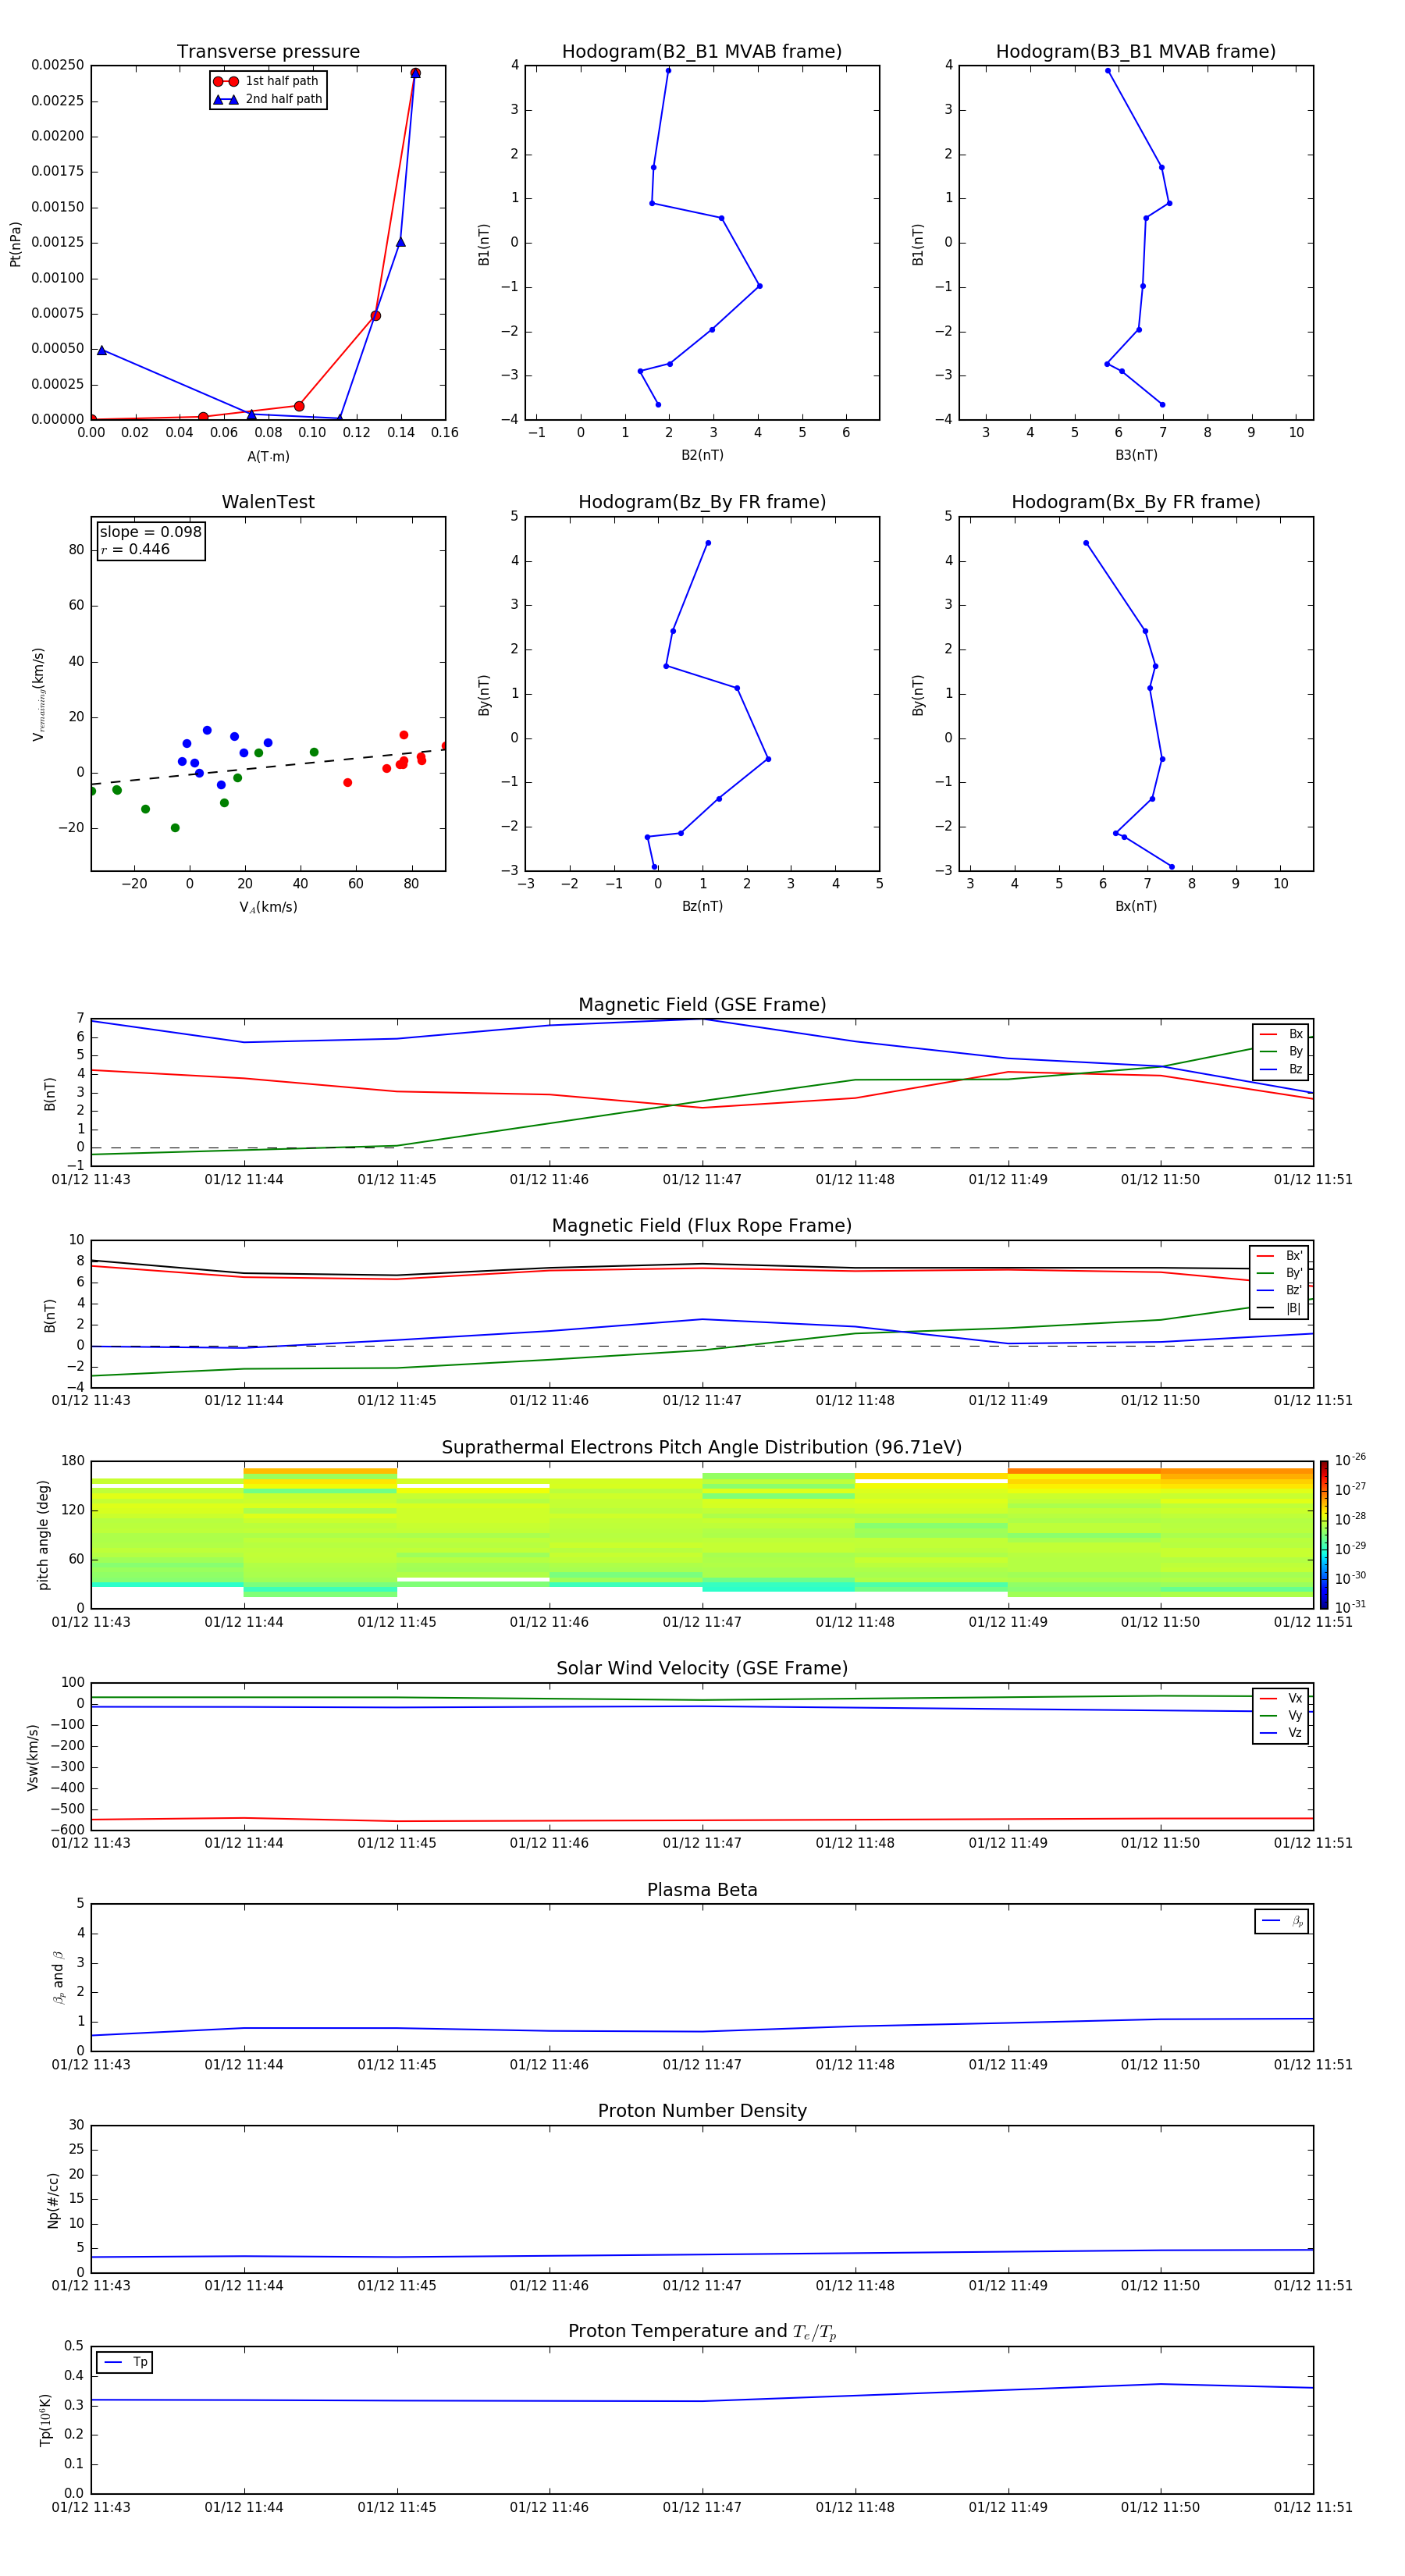Click the 'slope = 0.098' annotation
This screenshot has height=2576, width=1405.
coord(150,532)
